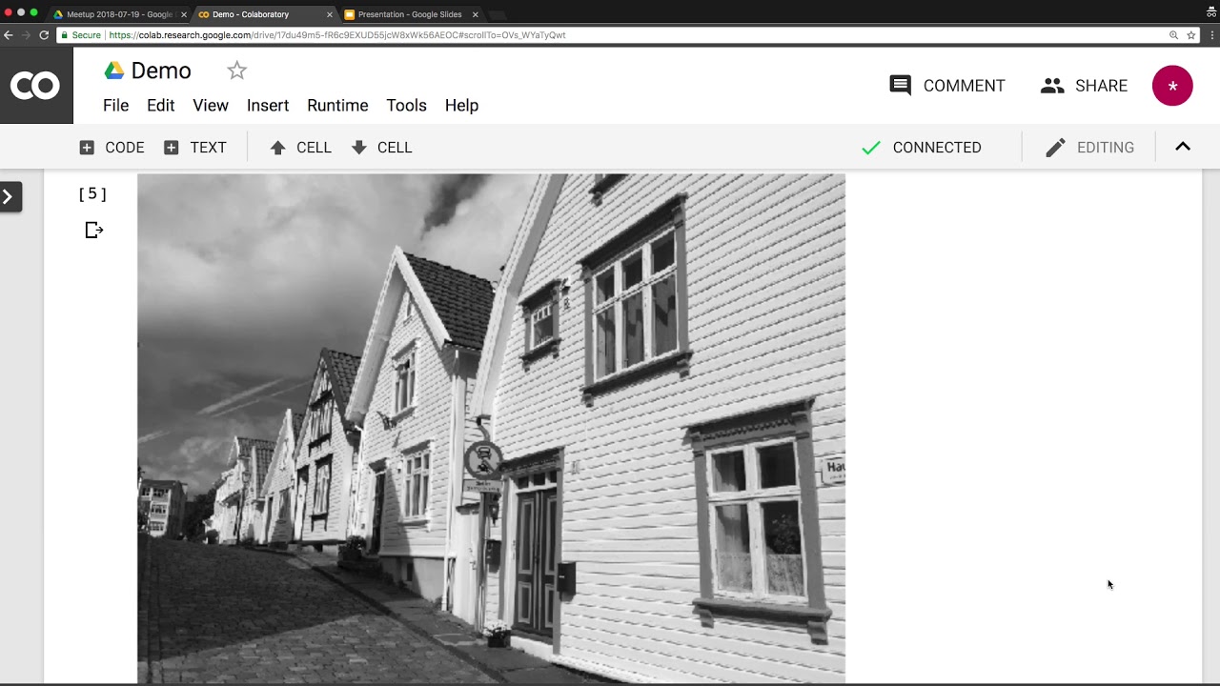Screen dimensions: 1220x686
Task: Open the CONNECTED runtime status
Action: (921, 148)
